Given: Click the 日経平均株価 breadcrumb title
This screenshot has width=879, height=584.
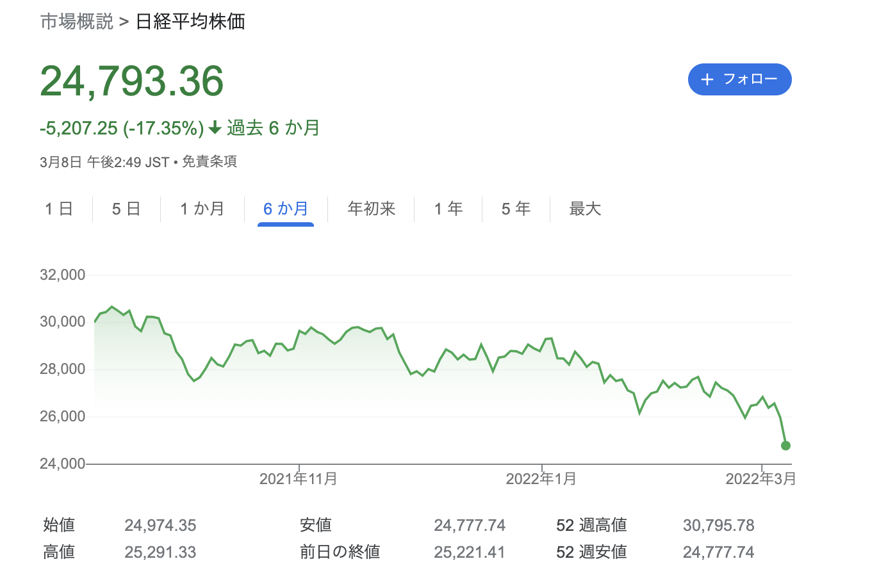Looking at the screenshot, I should tap(191, 22).
